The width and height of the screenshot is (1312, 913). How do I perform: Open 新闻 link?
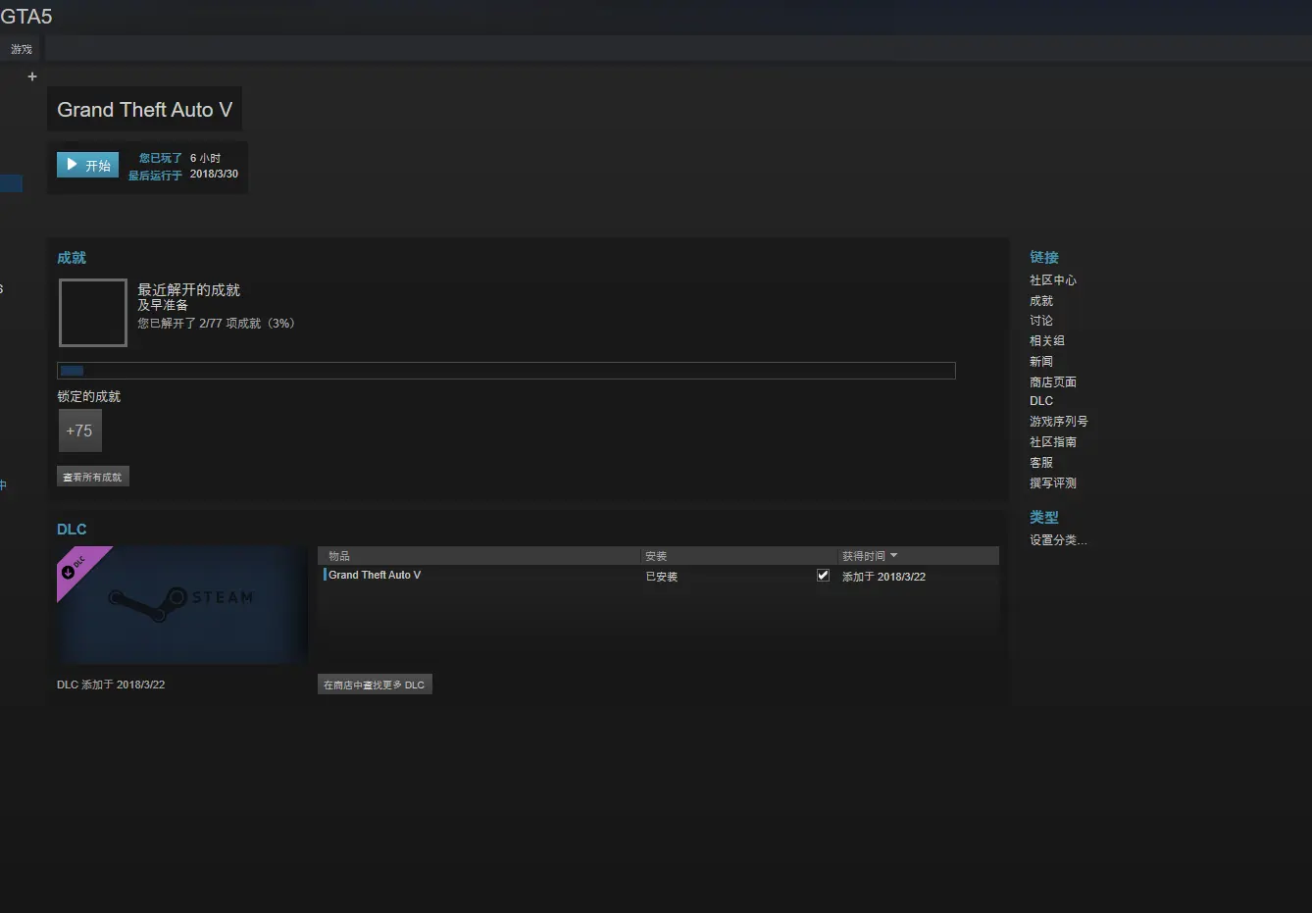tap(1041, 362)
